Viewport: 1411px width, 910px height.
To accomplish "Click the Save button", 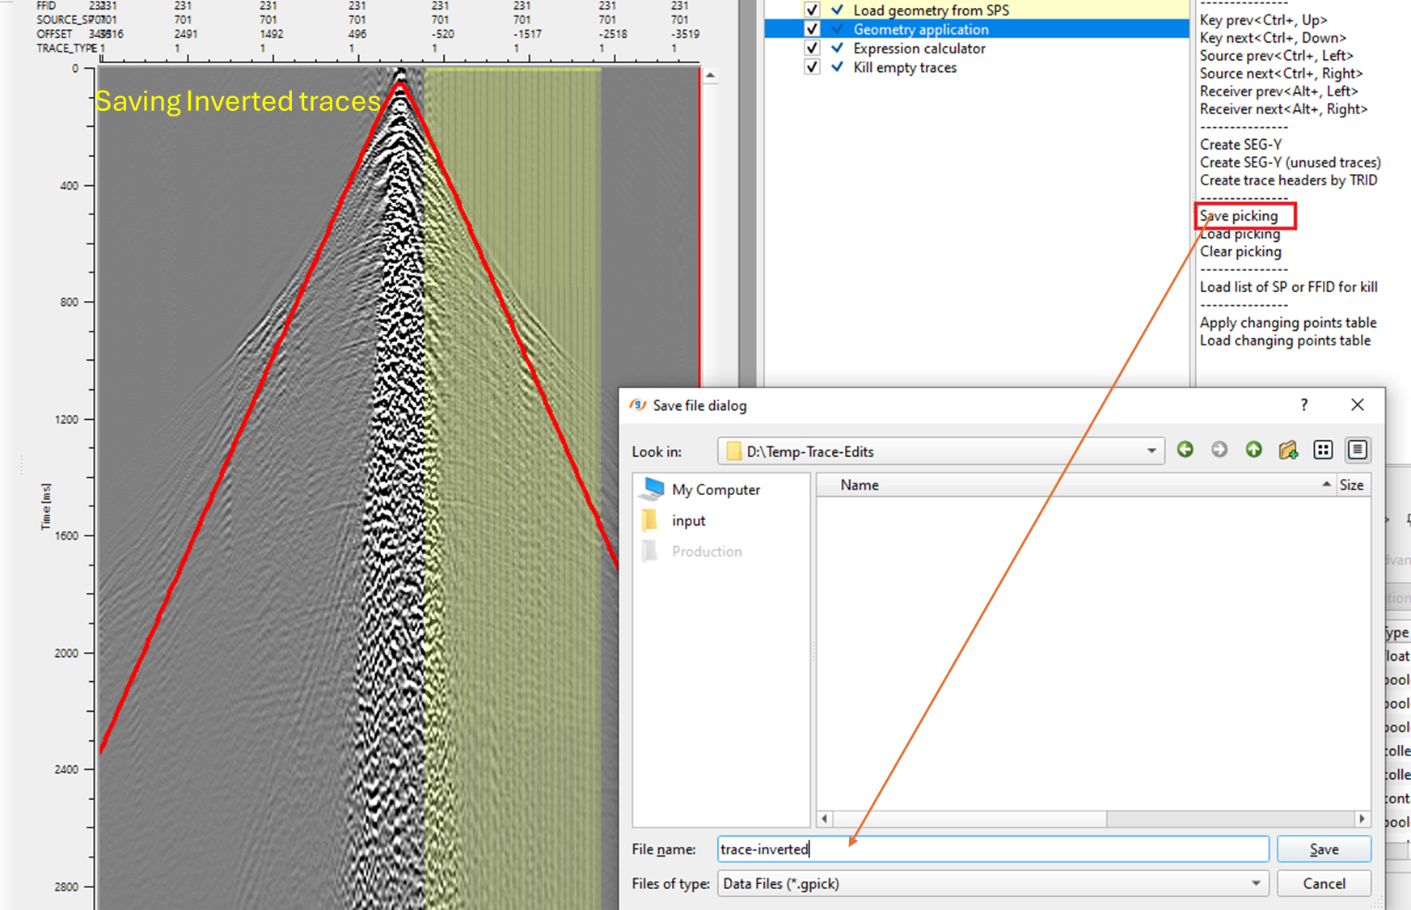I will coord(1324,849).
